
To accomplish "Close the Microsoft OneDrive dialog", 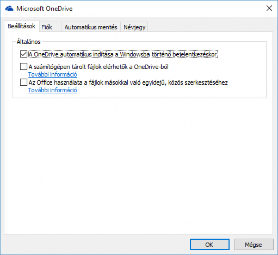I will coord(269,8).
